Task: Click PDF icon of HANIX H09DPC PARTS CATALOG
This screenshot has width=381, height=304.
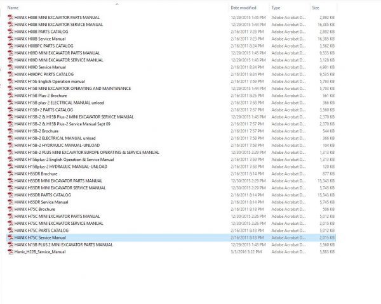Action: tap(10, 74)
